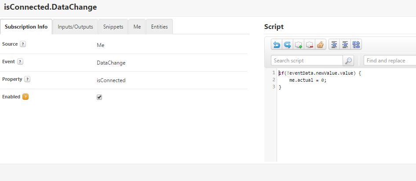Click the remove comment icon
The height and width of the screenshot is (181, 416).
(310, 44)
